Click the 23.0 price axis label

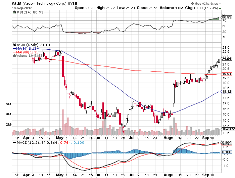point(226,48)
